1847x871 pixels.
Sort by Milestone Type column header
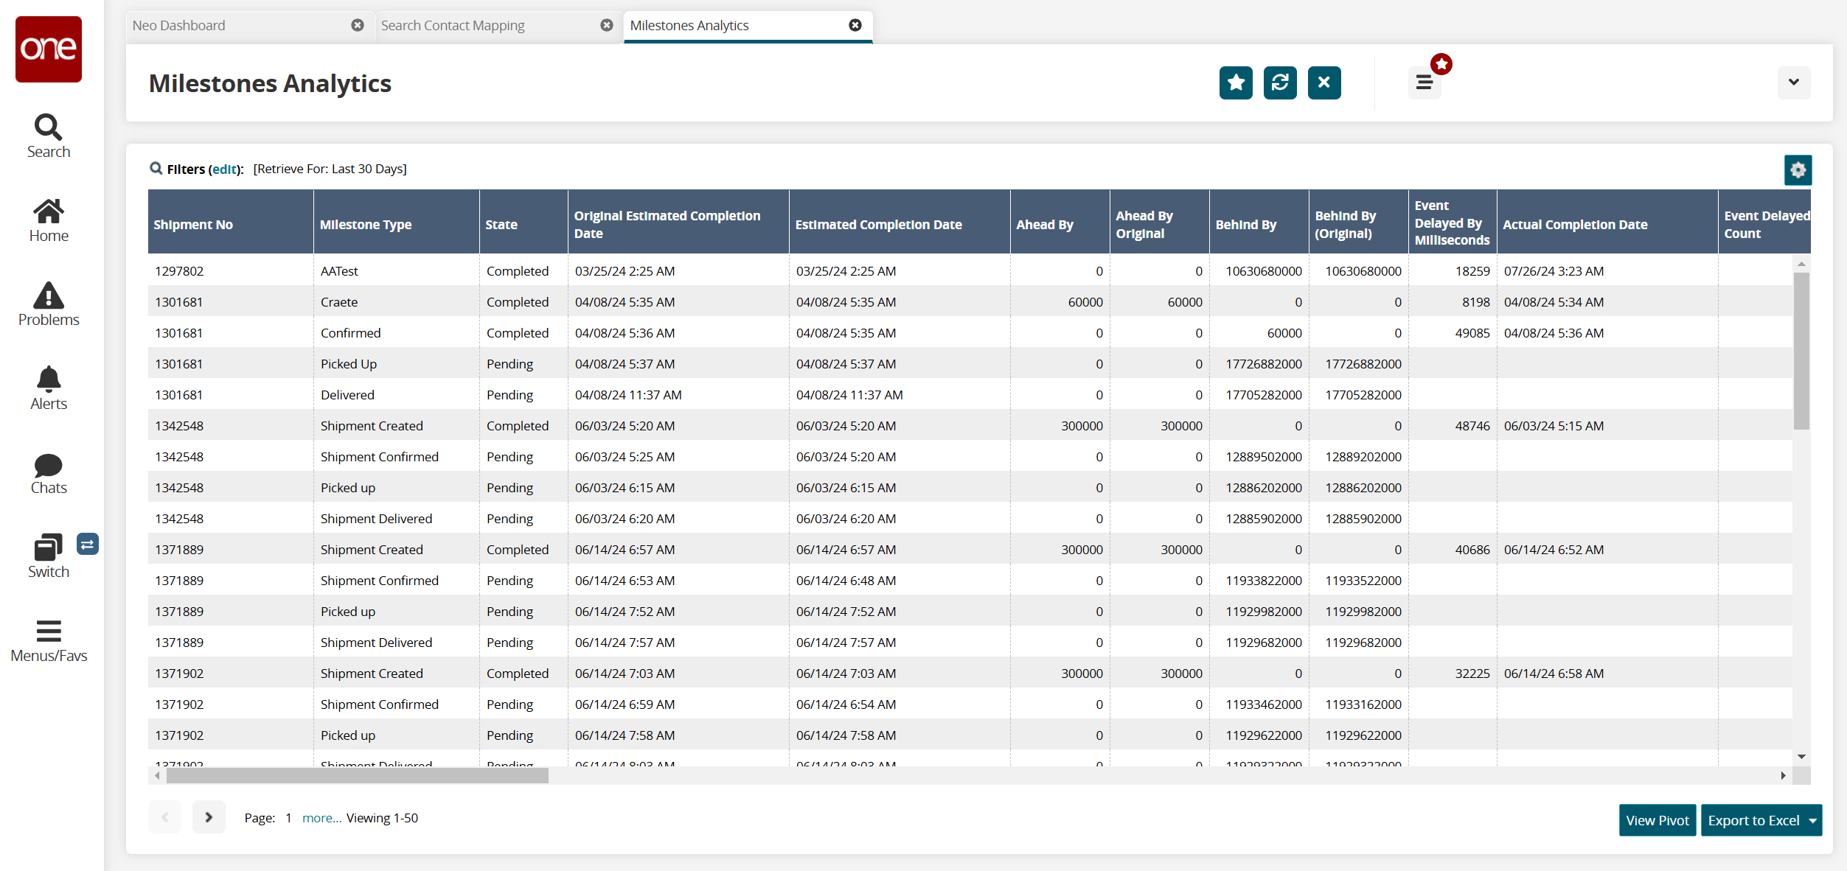(x=397, y=223)
